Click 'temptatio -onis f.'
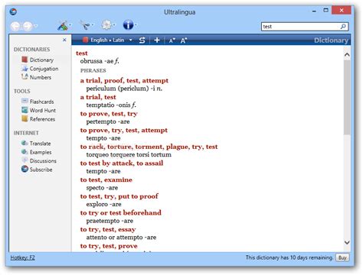Image resolution: width=363 pixels, height=275 pixels. [111, 105]
